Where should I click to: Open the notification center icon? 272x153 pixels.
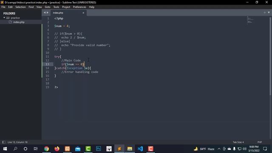click(265, 149)
